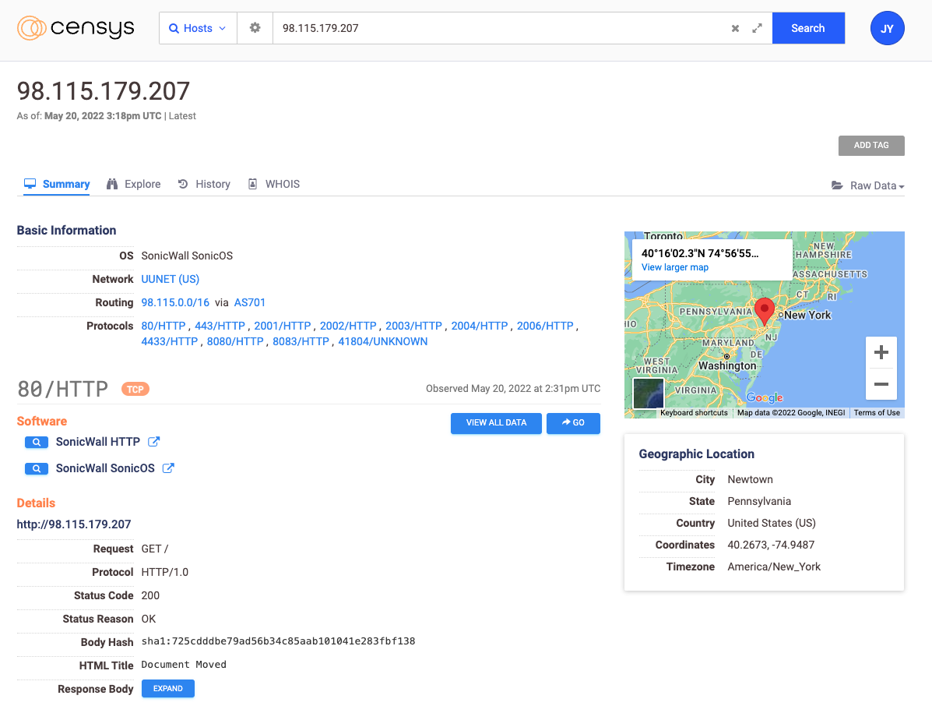Click the binoculars icon on the Explore tab
The image size is (932, 706).
tap(112, 183)
